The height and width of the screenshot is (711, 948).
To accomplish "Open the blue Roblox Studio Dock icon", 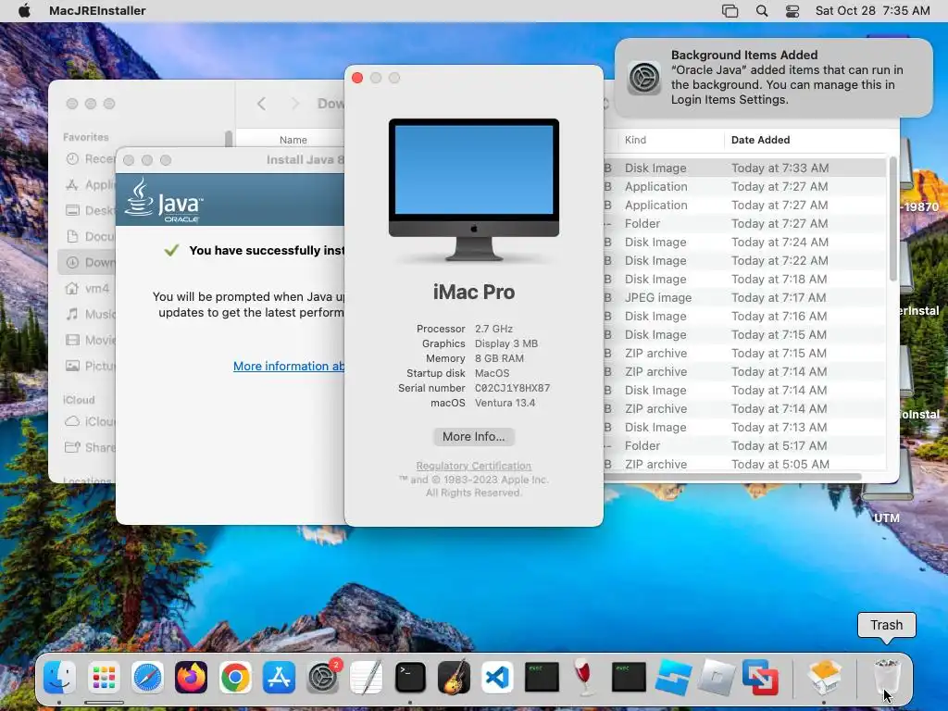I will tap(673, 677).
